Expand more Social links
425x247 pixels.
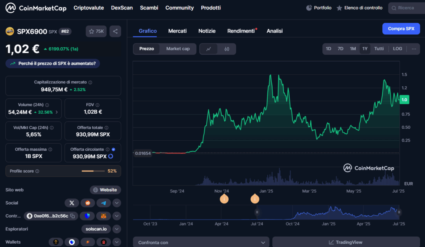[x=117, y=203]
